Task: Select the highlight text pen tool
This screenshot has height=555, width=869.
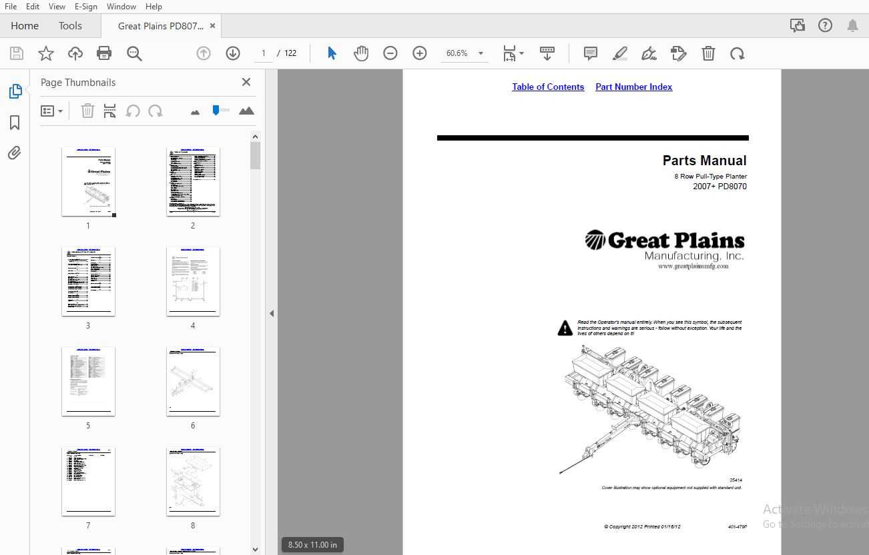Action: [620, 53]
